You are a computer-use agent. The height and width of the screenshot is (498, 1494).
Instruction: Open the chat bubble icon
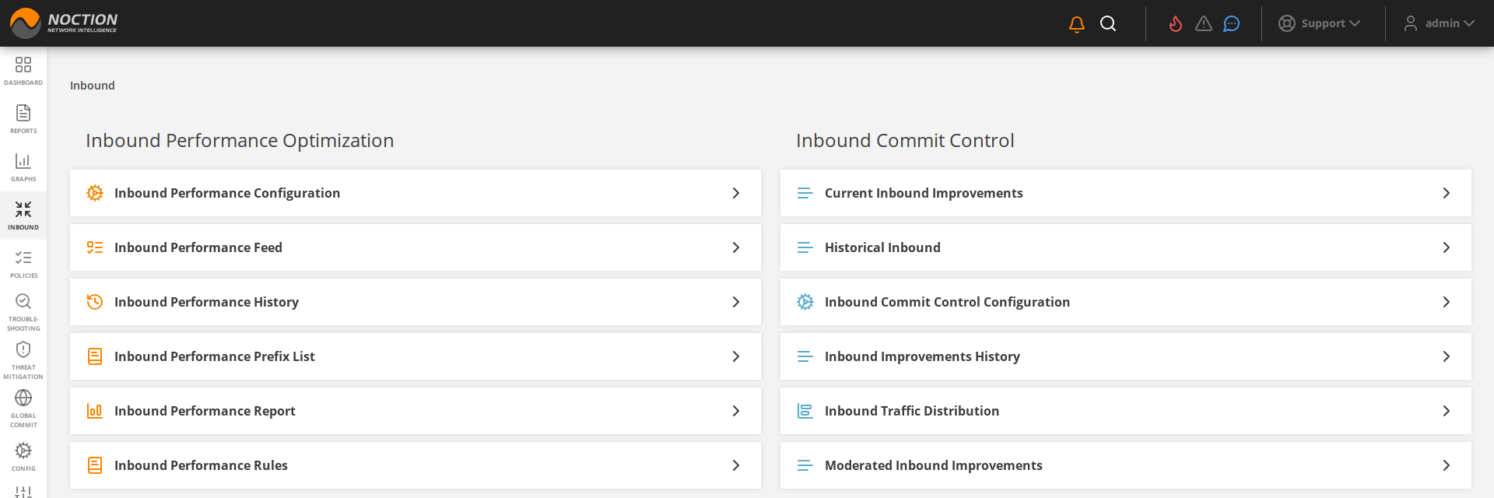[1231, 24]
